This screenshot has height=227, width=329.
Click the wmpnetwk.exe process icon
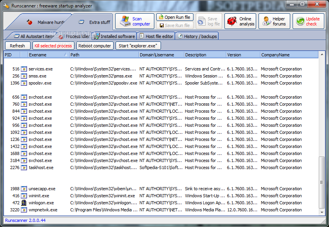point(24,210)
